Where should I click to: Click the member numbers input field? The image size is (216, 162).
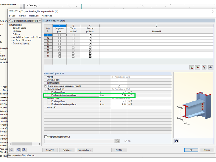pos(79,141)
